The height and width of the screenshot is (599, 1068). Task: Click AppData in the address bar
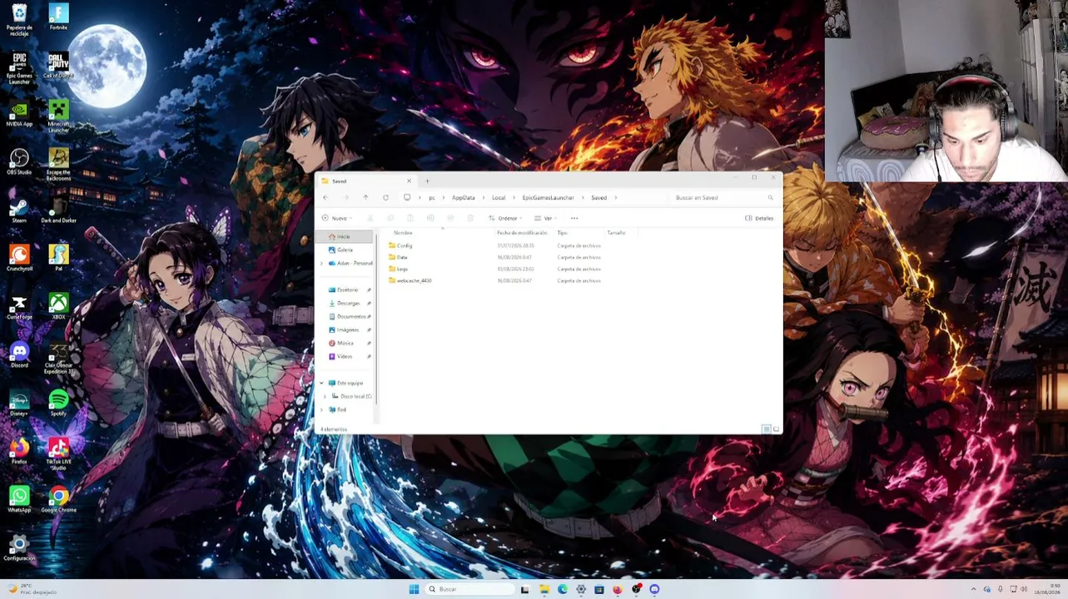pos(464,198)
